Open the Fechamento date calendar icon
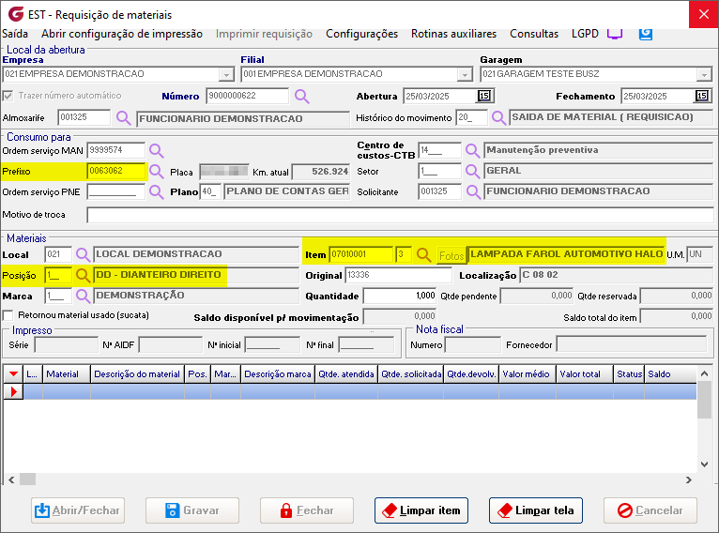Screen dimensions: 719x533 pyautogui.click(x=701, y=96)
